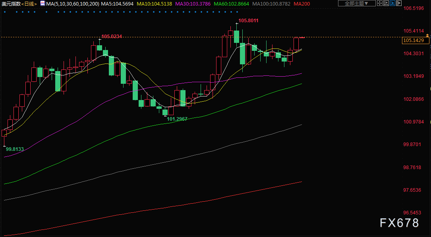This screenshot has width=431, height=237.
Task: Select the MA5:104.5694 legend label
Action: coord(117,4)
